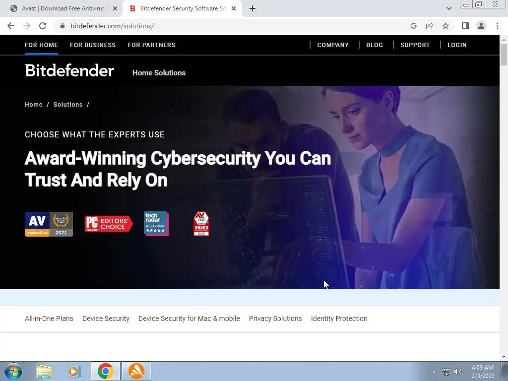
Task: Click the Login link
Action: [x=457, y=45]
